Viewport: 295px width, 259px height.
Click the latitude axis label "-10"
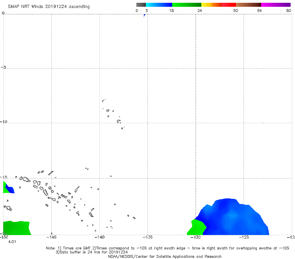(4, 122)
